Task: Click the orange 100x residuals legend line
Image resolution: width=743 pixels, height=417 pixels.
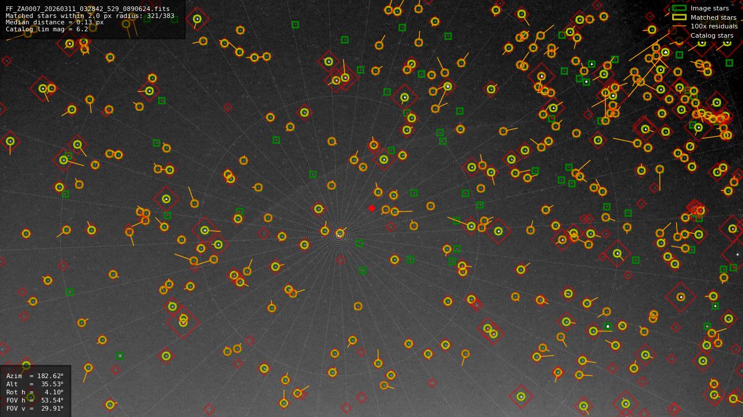Action: click(679, 26)
